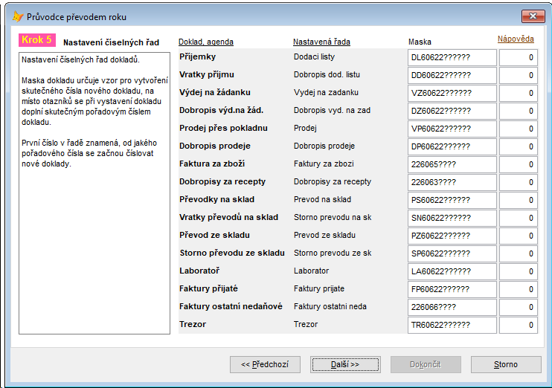Viewport: 552px width, 388px height.
Task: Focus Dobropisy za recepty mask field
Action: (x=452, y=182)
